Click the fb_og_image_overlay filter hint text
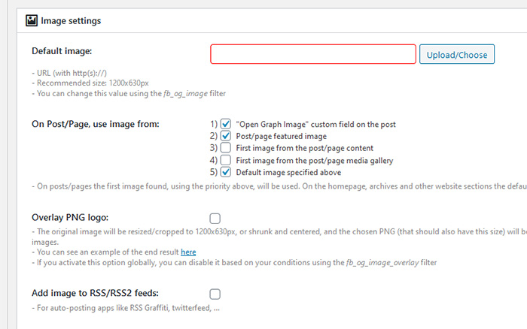The height and width of the screenshot is (329, 527). 234,263
